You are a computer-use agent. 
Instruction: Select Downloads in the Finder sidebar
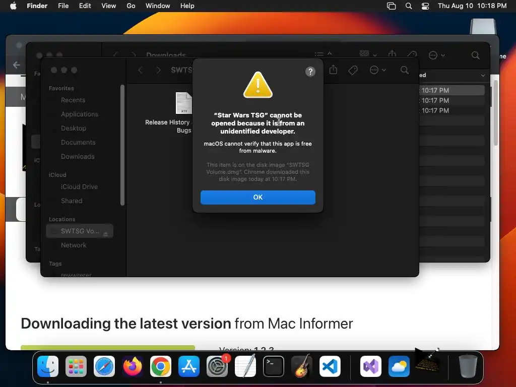77,157
